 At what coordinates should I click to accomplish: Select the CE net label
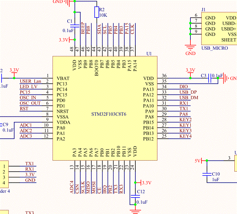[99, 191]
